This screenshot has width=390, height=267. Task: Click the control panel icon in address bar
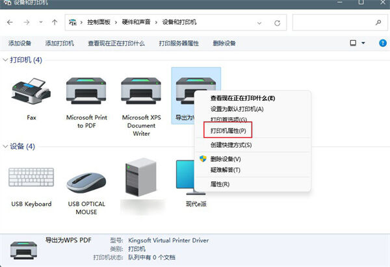(x=73, y=22)
